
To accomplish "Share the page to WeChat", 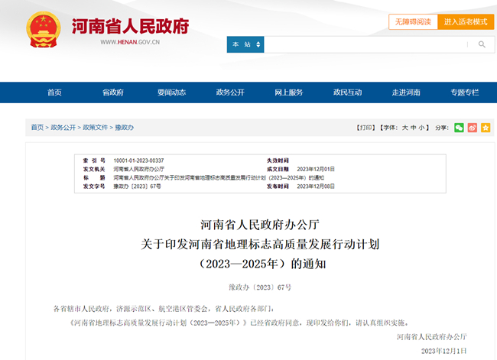I will [x=459, y=128].
